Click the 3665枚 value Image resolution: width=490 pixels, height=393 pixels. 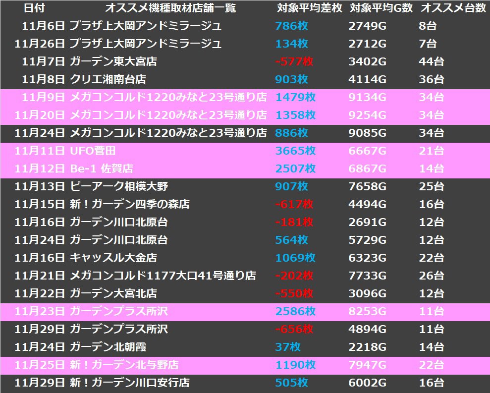point(295,151)
